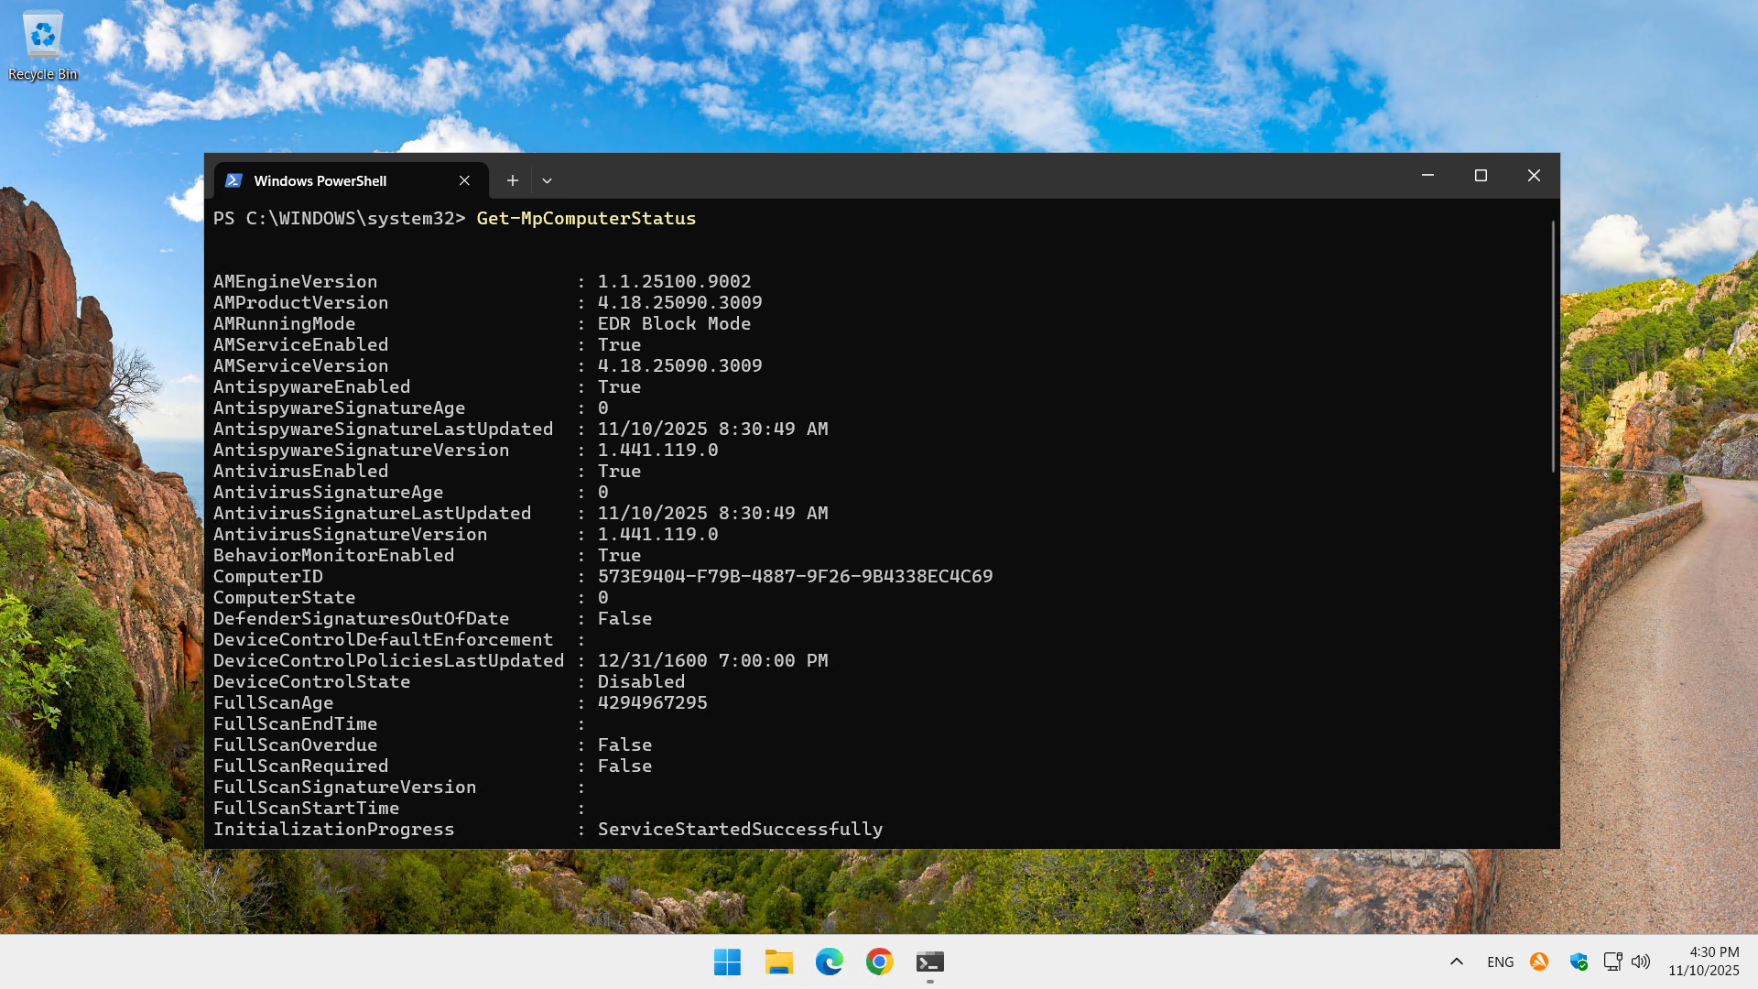Click ENG language input indicator
The image size is (1758, 989).
pyautogui.click(x=1500, y=962)
